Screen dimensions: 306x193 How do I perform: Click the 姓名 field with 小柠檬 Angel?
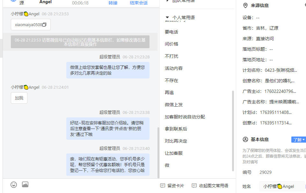[281, 186]
